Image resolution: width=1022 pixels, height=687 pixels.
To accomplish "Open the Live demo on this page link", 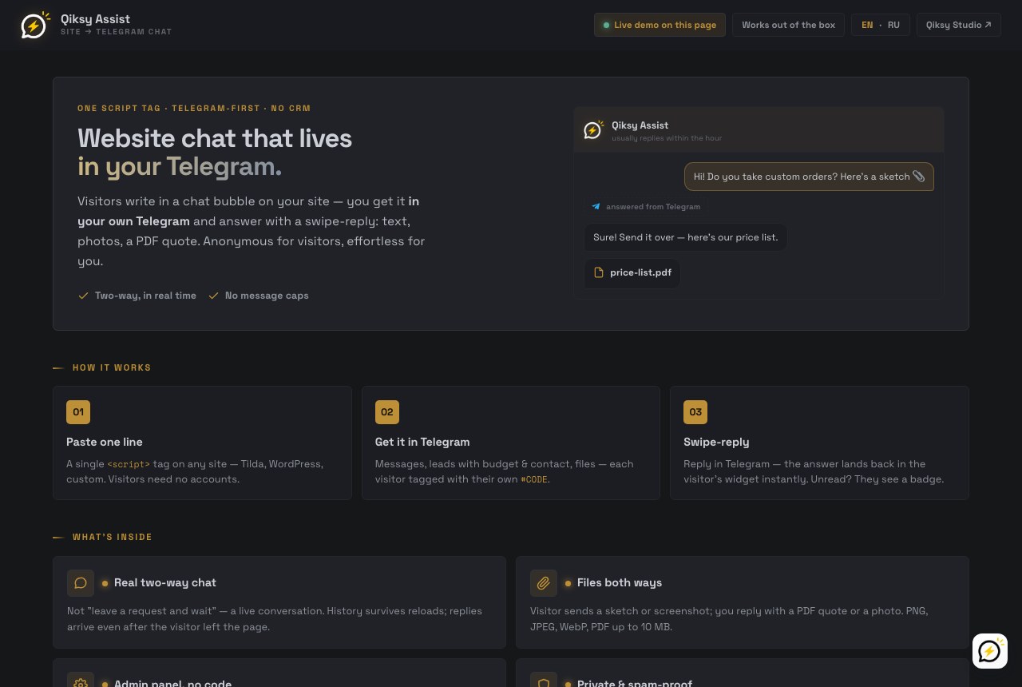I will [660, 25].
